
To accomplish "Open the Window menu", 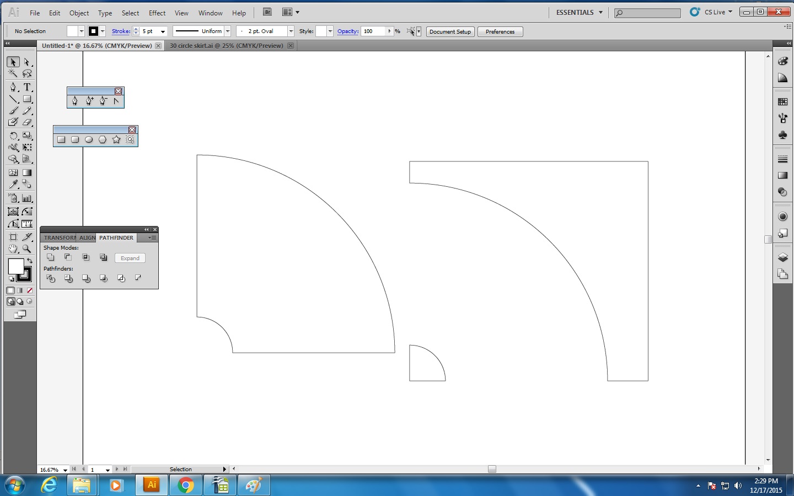I will [x=211, y=13].
